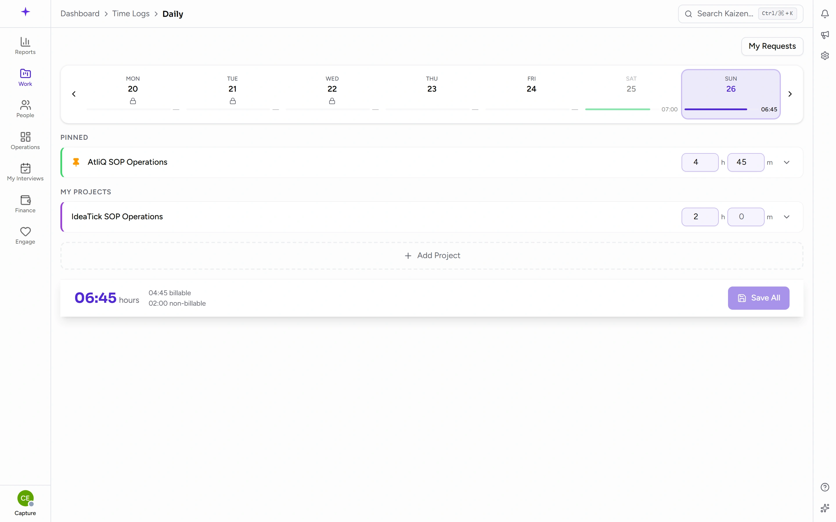This screenshot has height=522, width=836.
Task: Open Operations from the sidebar
Action: (x=25, y=141)
